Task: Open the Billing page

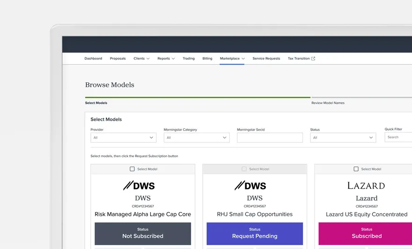Action: tap(207, 59)
